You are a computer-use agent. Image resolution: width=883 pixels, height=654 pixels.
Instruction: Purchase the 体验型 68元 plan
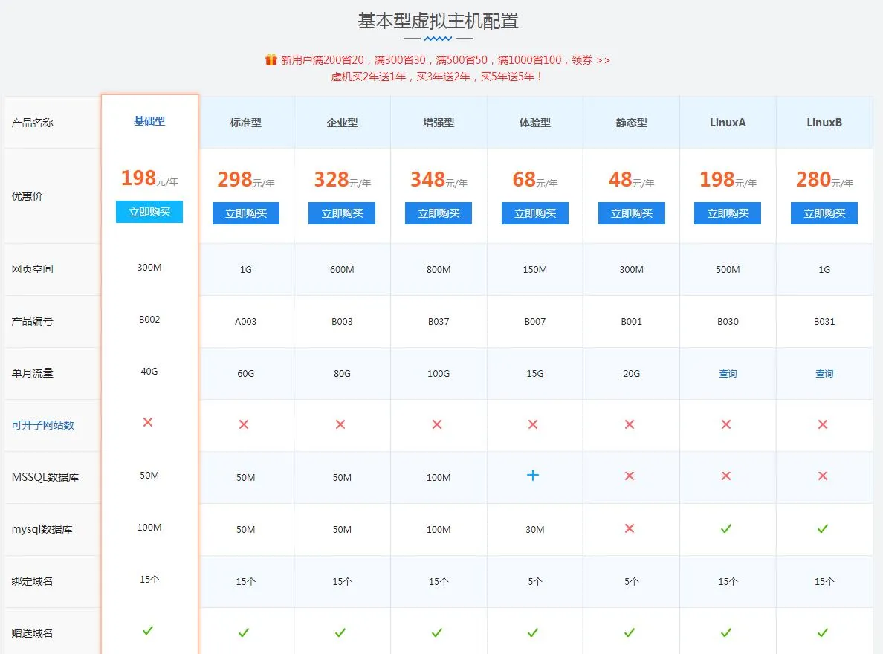tap(534, 213)
